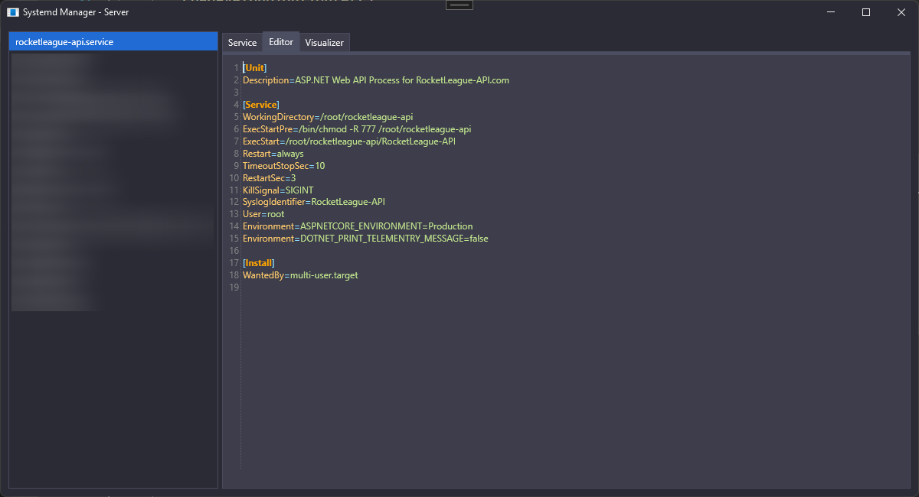This screenshot has height=497, width=919.
Task: Click the Description=ASP.NET Web API line
Action: click(x=376, y=80)
